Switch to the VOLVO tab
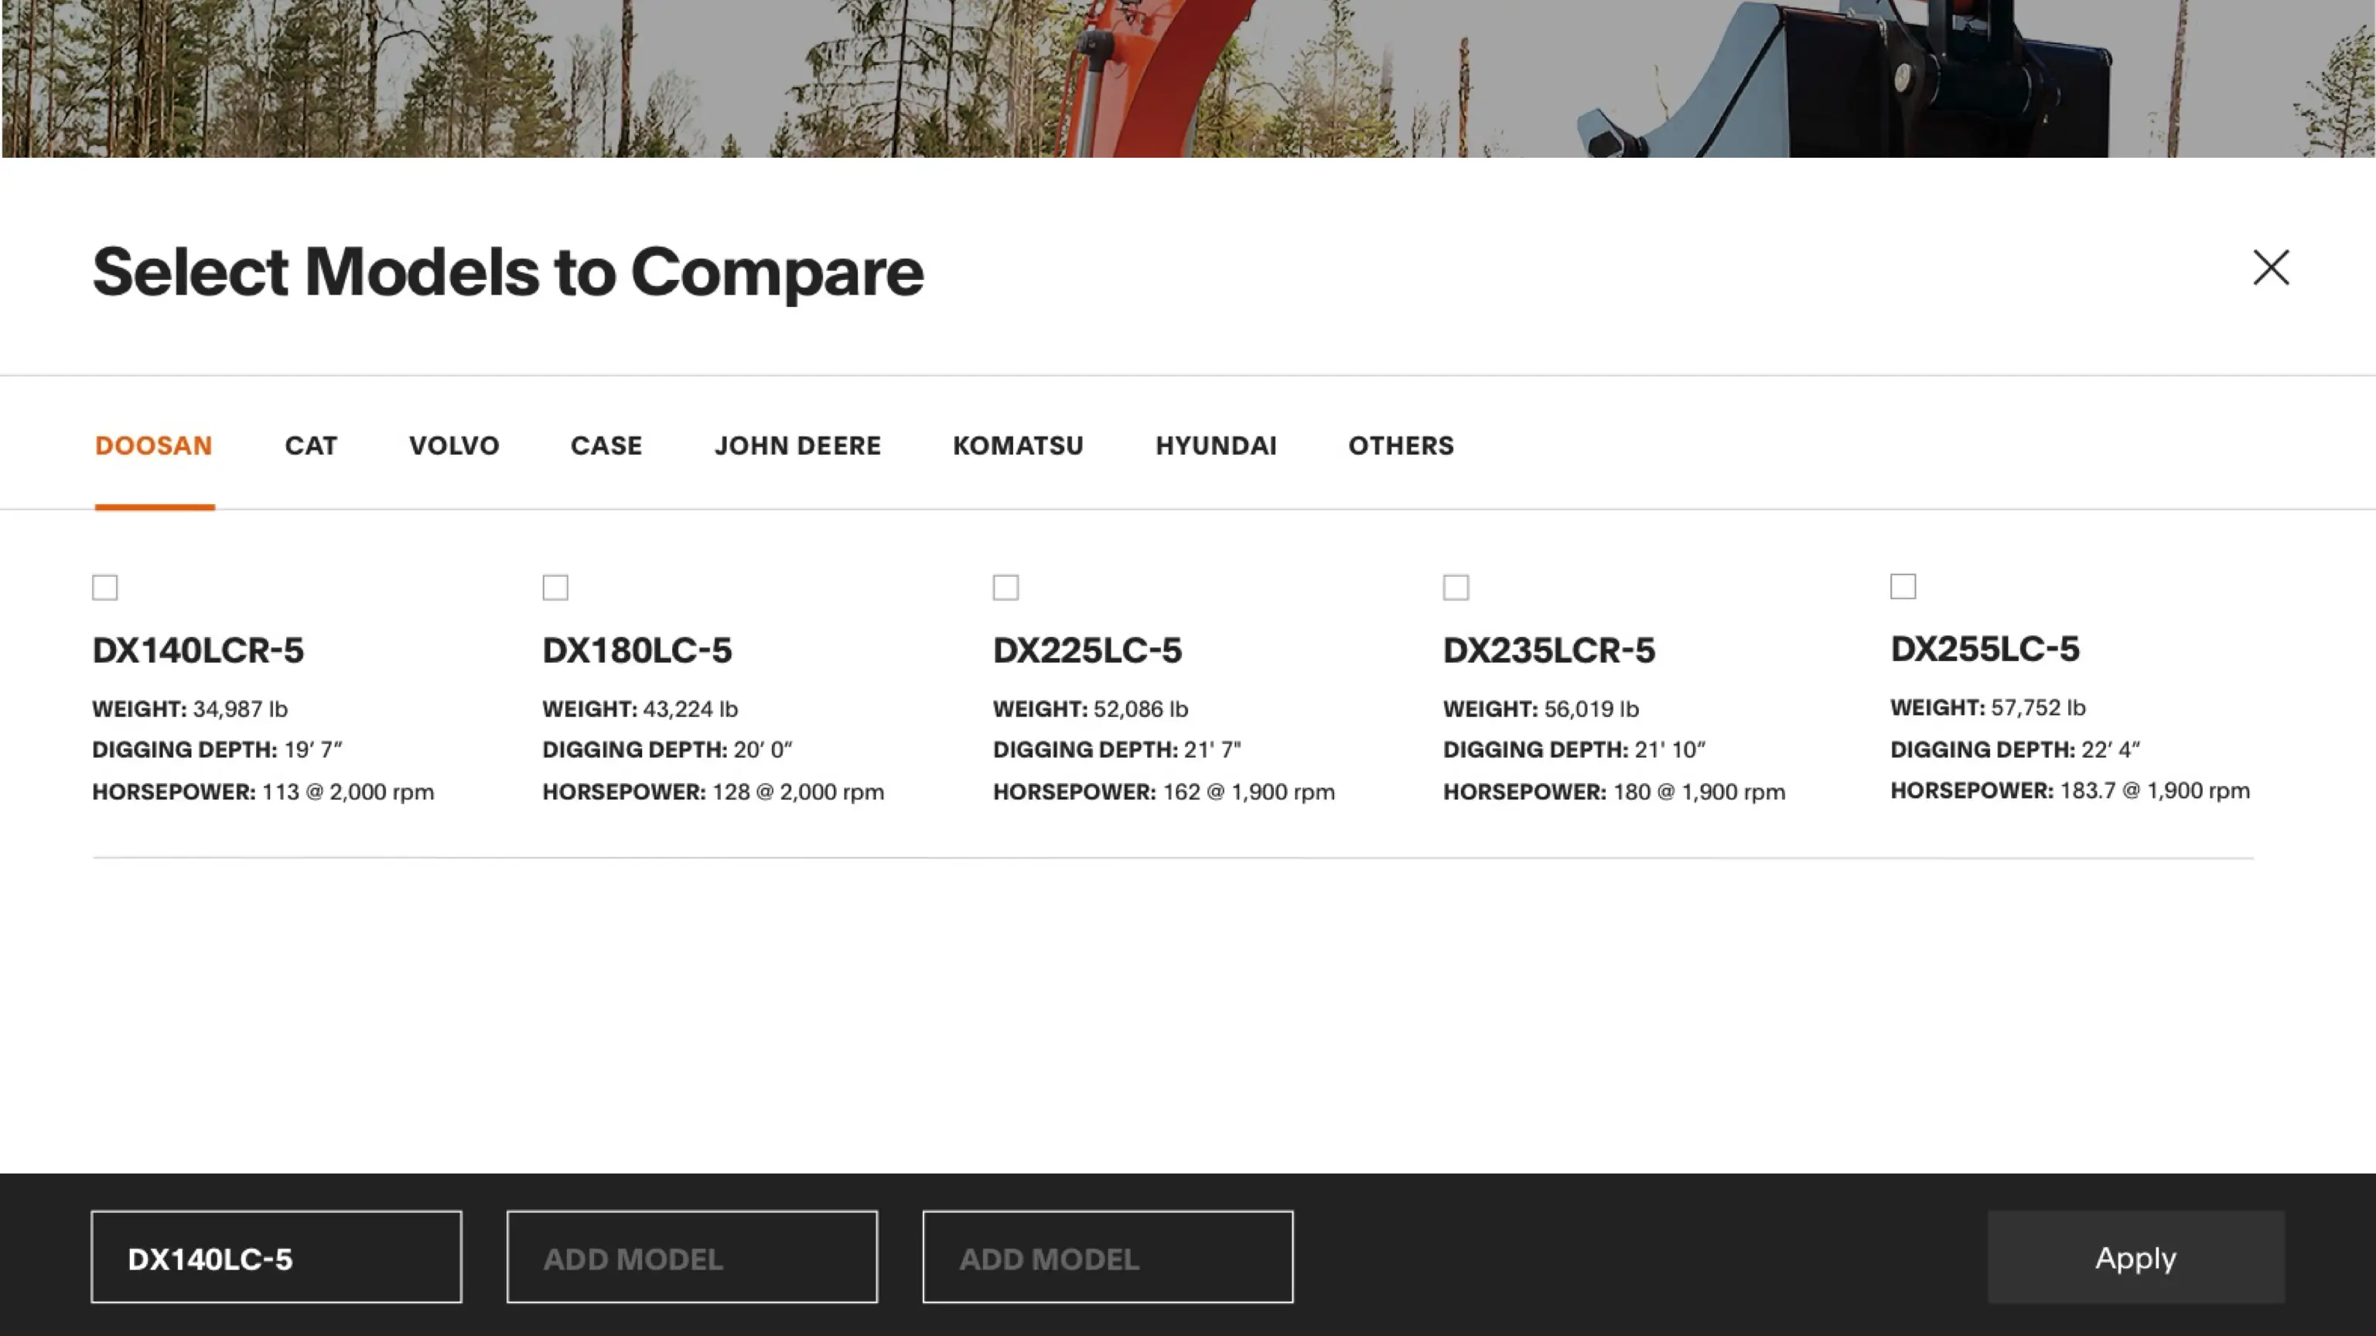 [x=454, y=445]
